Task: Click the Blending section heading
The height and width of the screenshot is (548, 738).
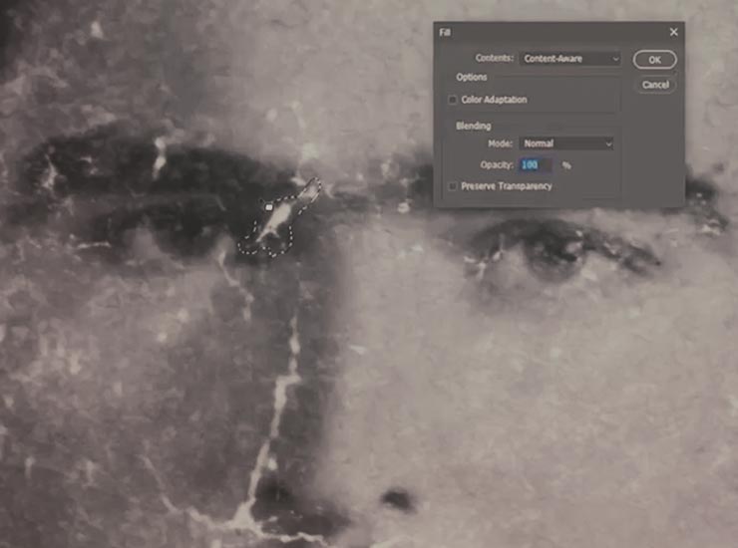Action: coord(473,127)
